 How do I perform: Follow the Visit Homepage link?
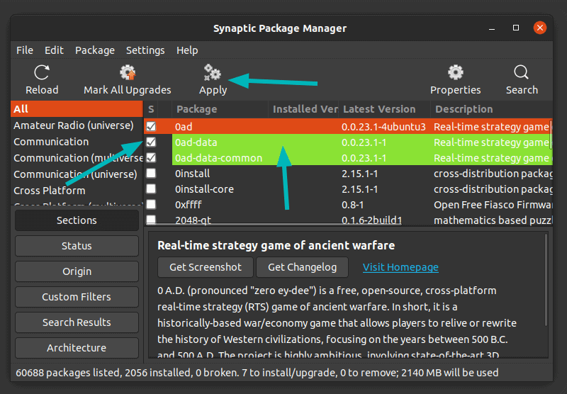[x=400, y=267]
